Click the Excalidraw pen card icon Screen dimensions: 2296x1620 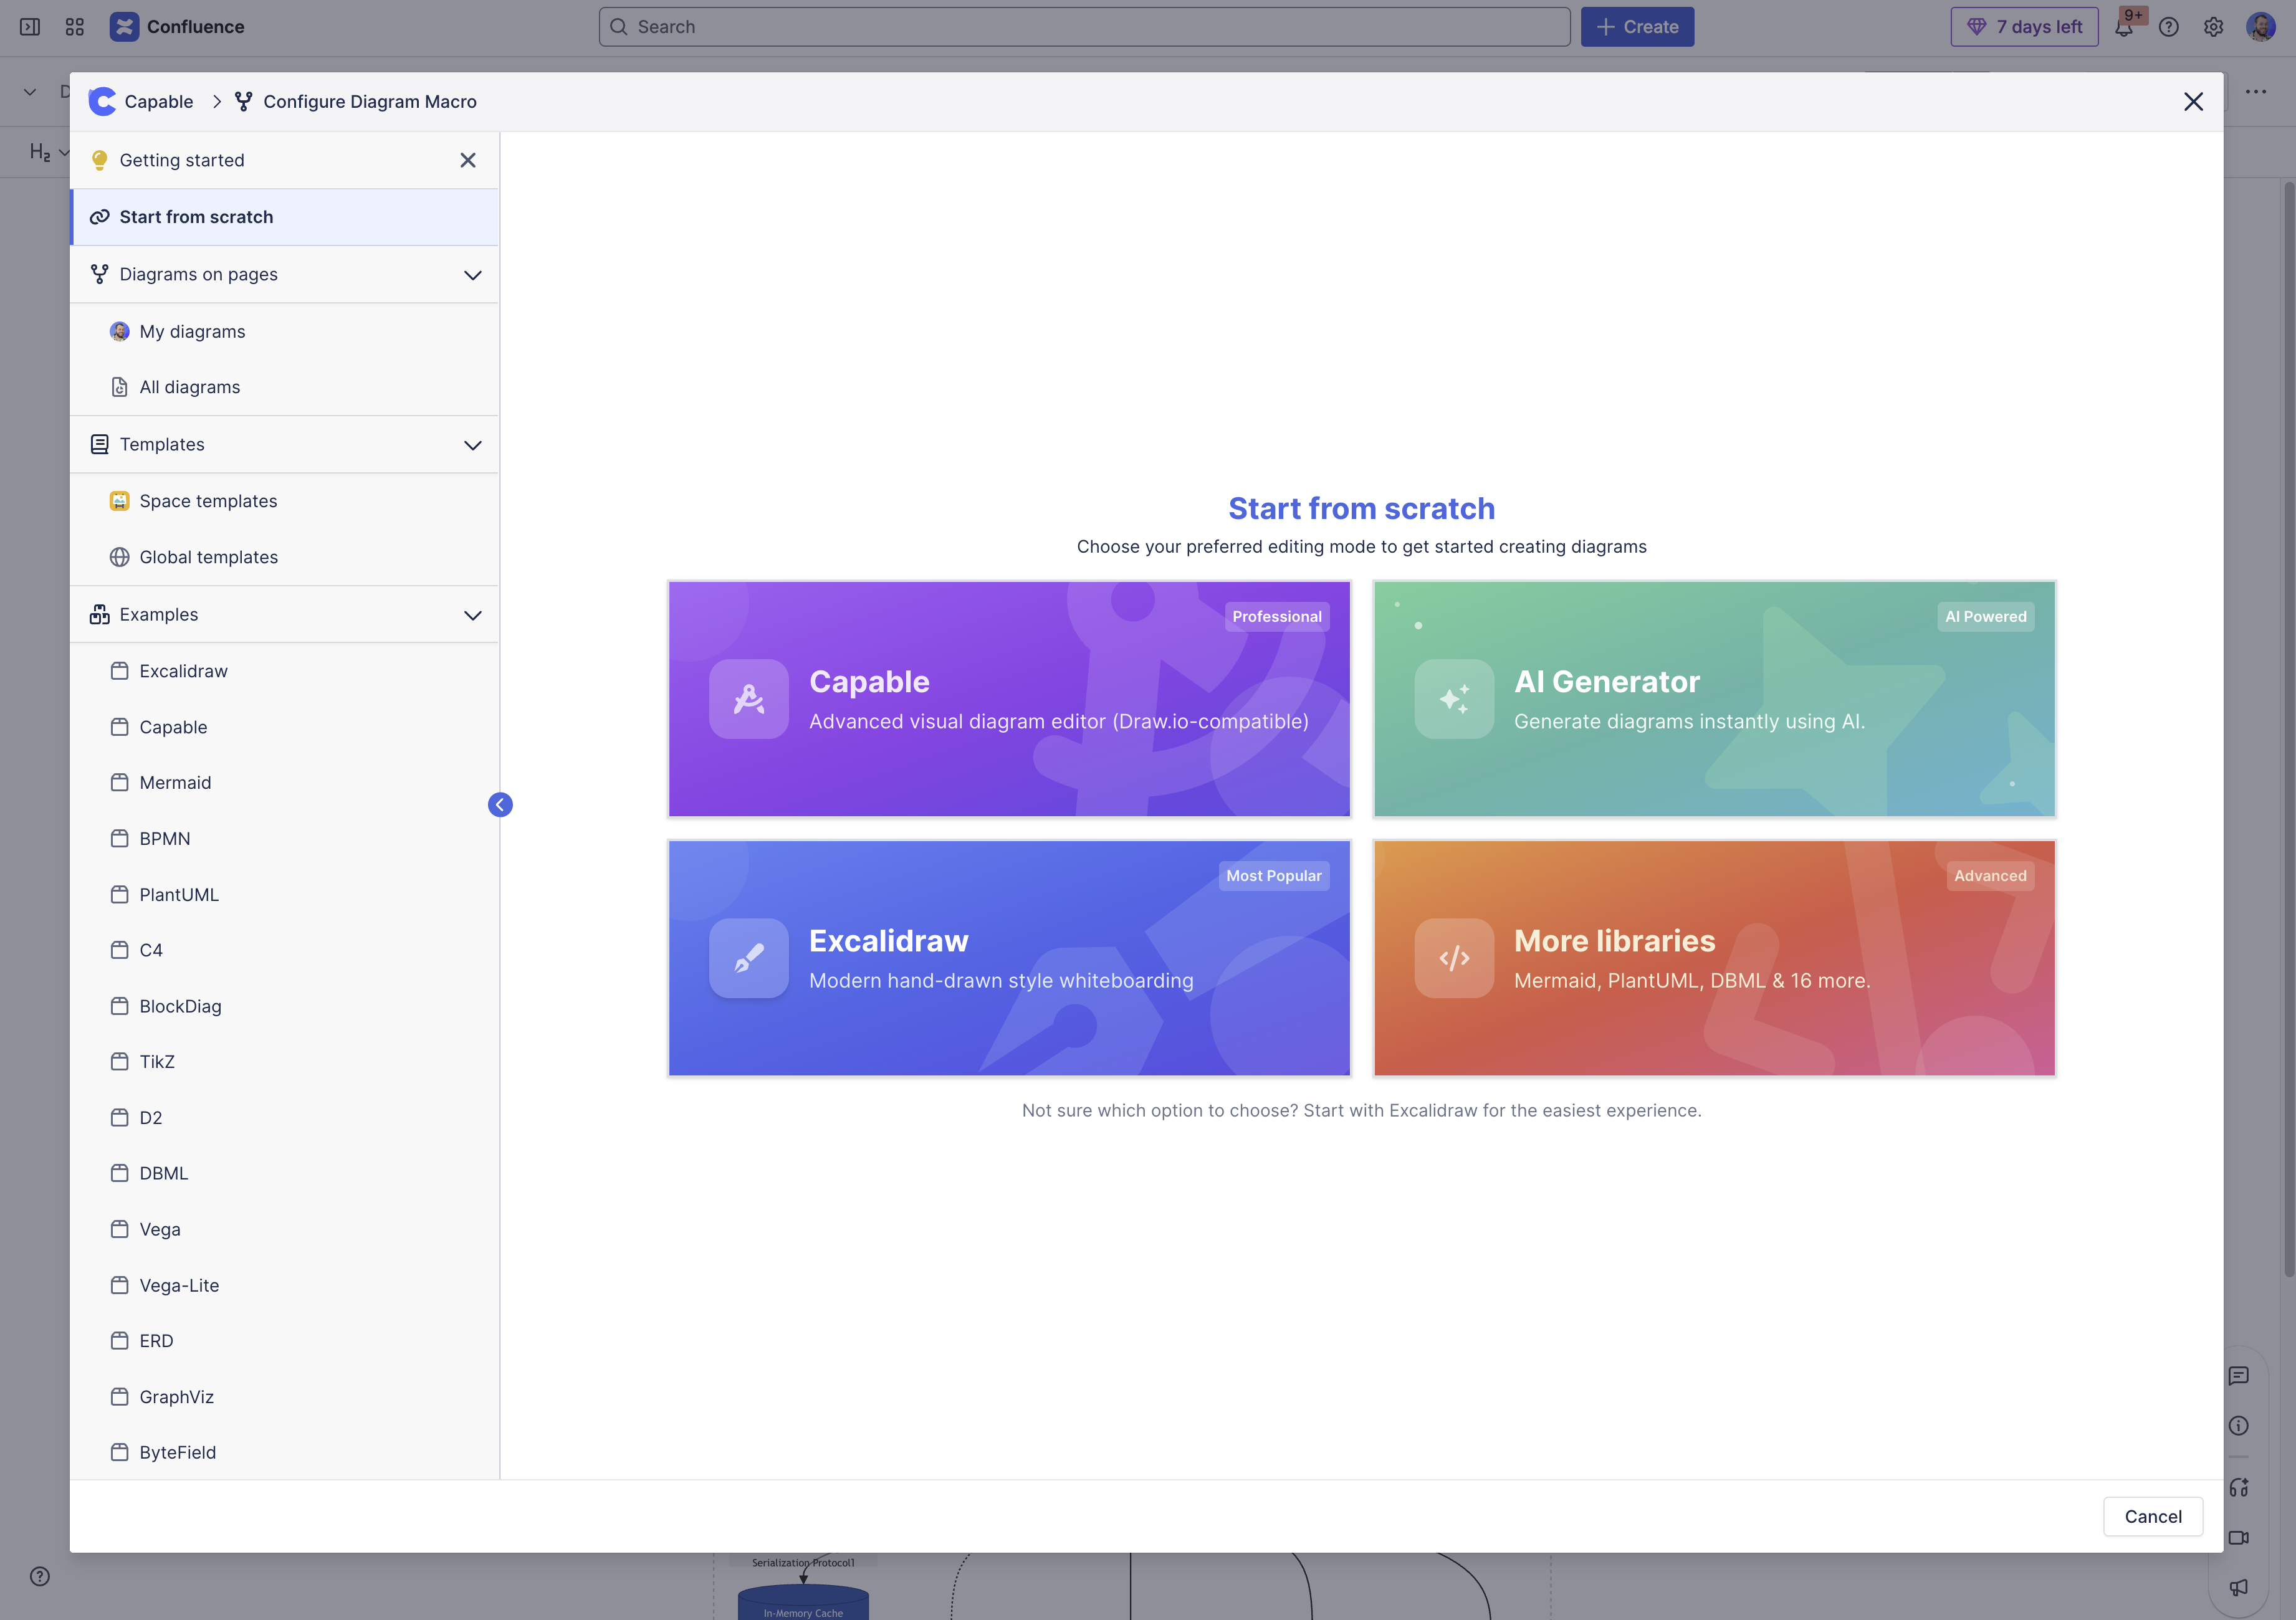click(748, 958)
